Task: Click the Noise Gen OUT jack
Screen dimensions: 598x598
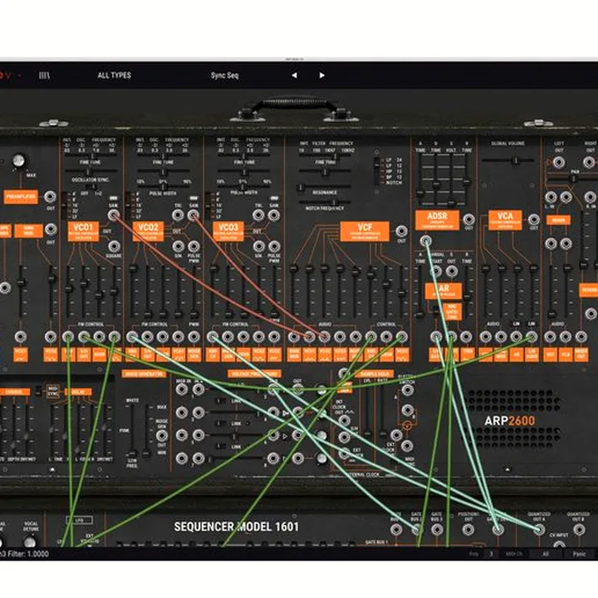Action: click(x=162, y=435)
